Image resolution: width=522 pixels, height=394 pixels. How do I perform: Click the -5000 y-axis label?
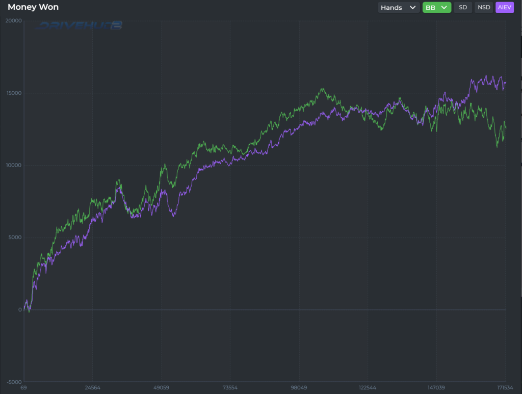[x=13, y=382]
